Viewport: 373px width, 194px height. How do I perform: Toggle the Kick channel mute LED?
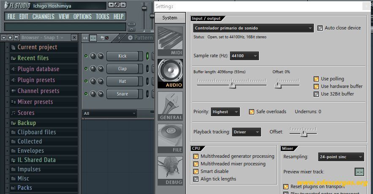(86, 56)
